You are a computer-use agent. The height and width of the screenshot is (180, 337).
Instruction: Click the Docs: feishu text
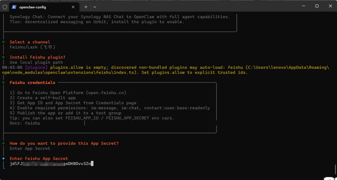pyautogui.click(x=25, y=123)
